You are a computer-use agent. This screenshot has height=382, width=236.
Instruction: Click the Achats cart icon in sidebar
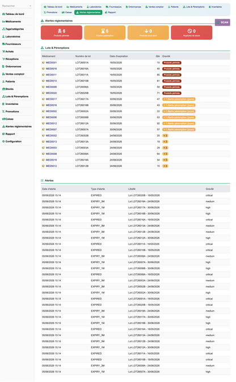pyautogui.click(x=3, y=52)
